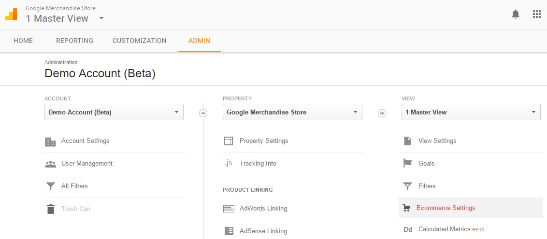
Task: Click arrow between Account and Property columns
Action: [x=203, y=113]
